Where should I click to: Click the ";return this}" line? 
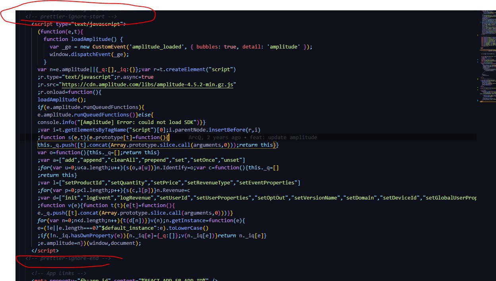click(57, 175)
